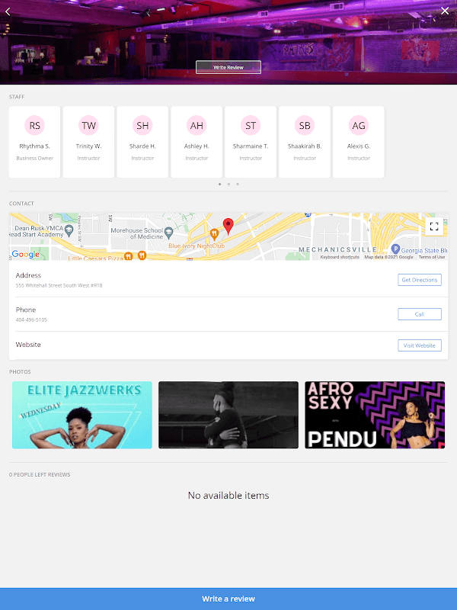Open map Terms of Use link
Screen dimensions: 457x610
coord(431,257)
